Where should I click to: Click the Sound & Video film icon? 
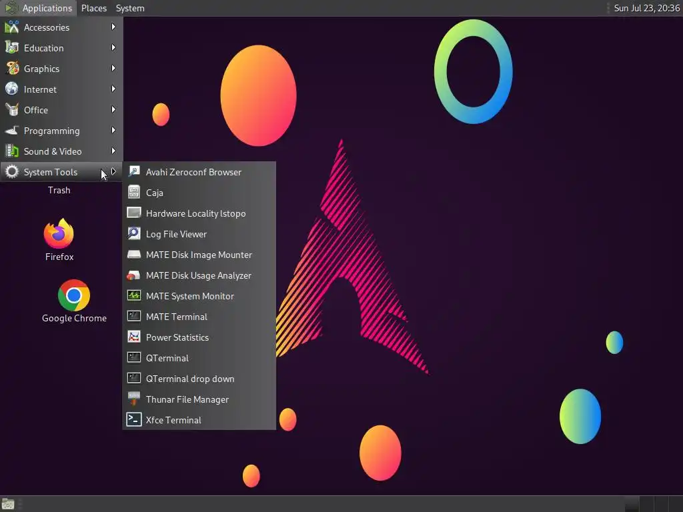(12, 151)
